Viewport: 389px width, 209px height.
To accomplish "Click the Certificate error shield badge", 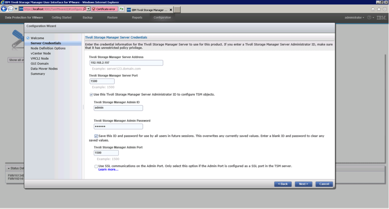I will (x=104, y=9).
